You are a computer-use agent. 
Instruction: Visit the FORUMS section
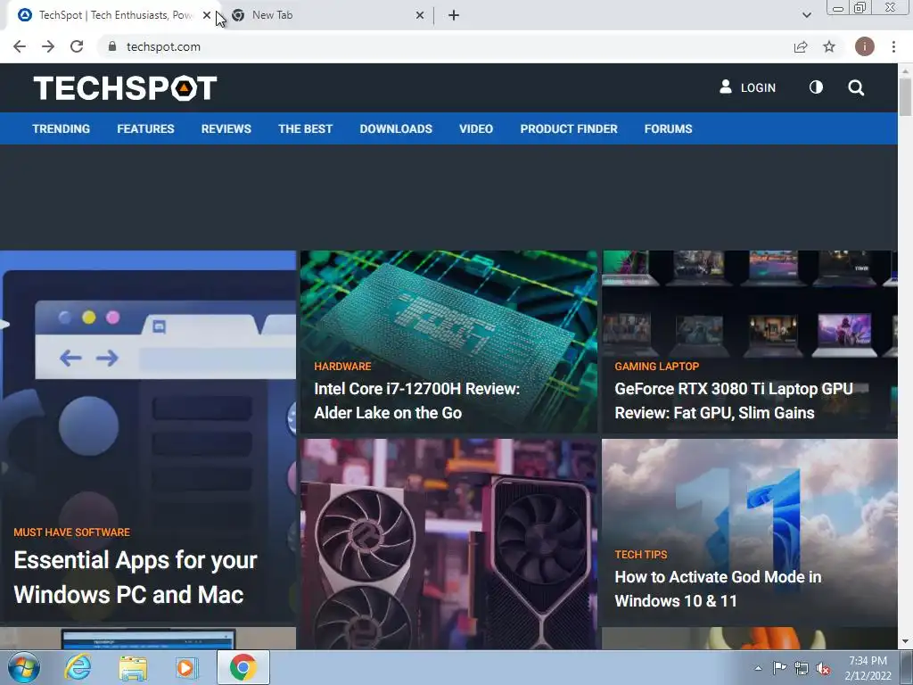click(x=668, y=128)
